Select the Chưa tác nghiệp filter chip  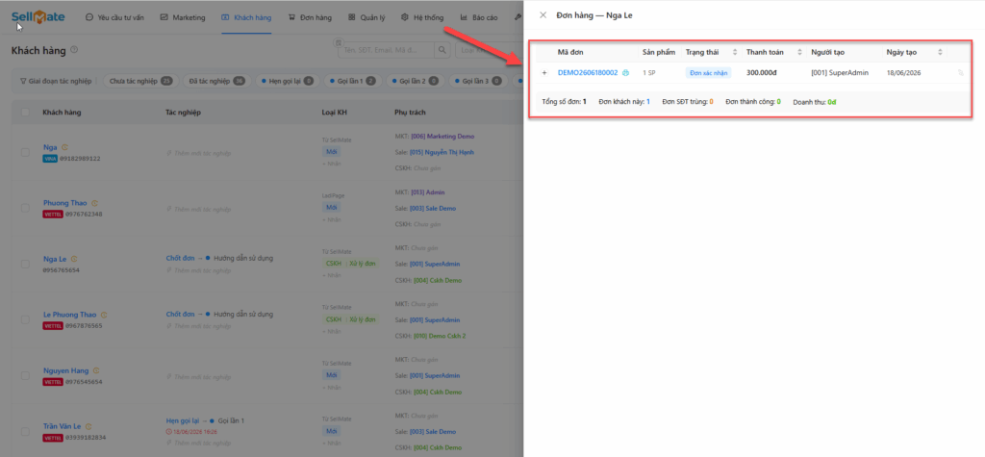pyautogui.click(x=140, y=81)
